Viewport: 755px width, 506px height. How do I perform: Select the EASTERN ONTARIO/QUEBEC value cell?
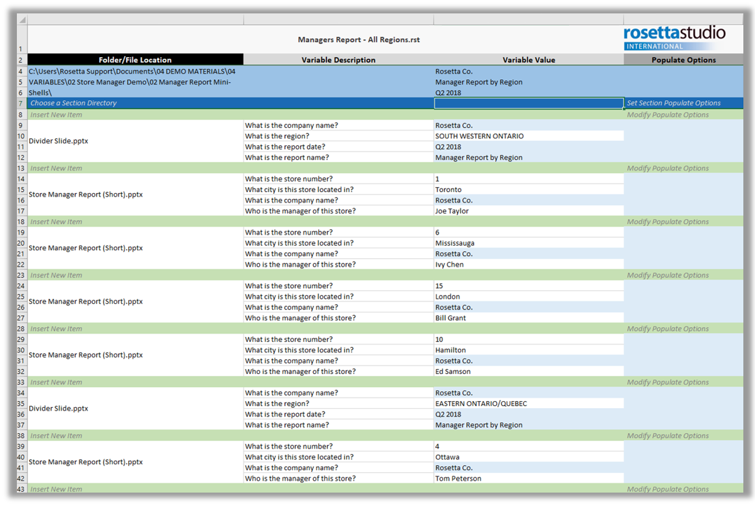pos(528,403)
